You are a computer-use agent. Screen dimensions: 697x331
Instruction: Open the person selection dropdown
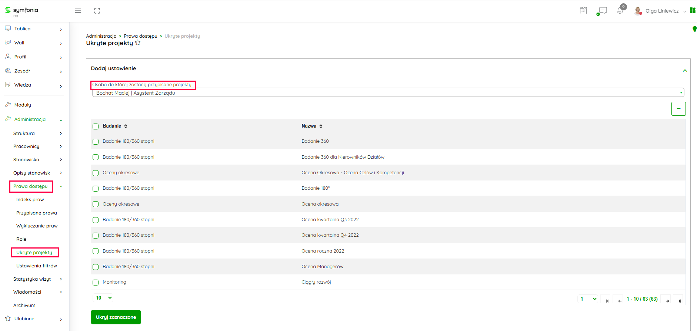(x=387, y=93)
